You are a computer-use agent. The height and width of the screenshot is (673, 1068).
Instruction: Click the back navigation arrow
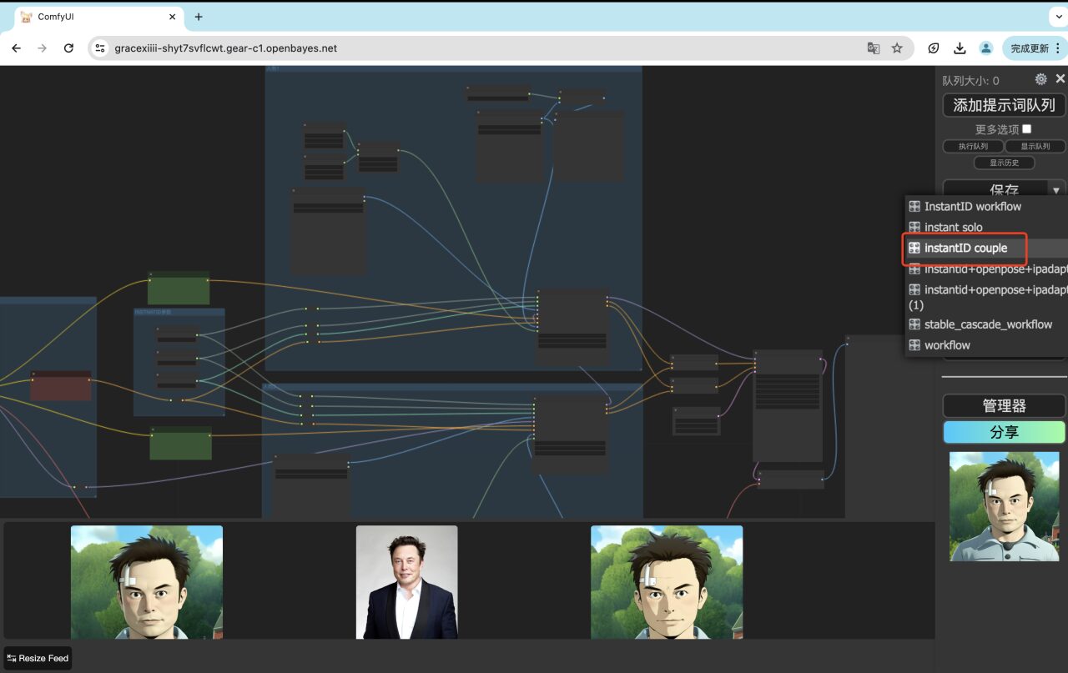point(17,48)
